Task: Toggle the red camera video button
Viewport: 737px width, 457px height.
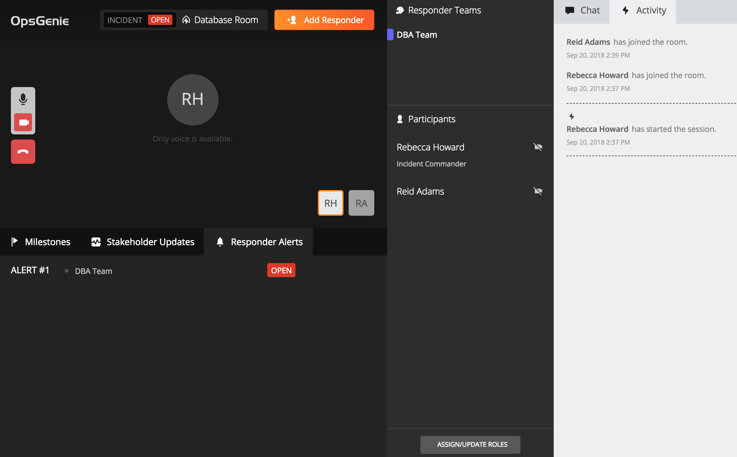Action: click(23, 123)
